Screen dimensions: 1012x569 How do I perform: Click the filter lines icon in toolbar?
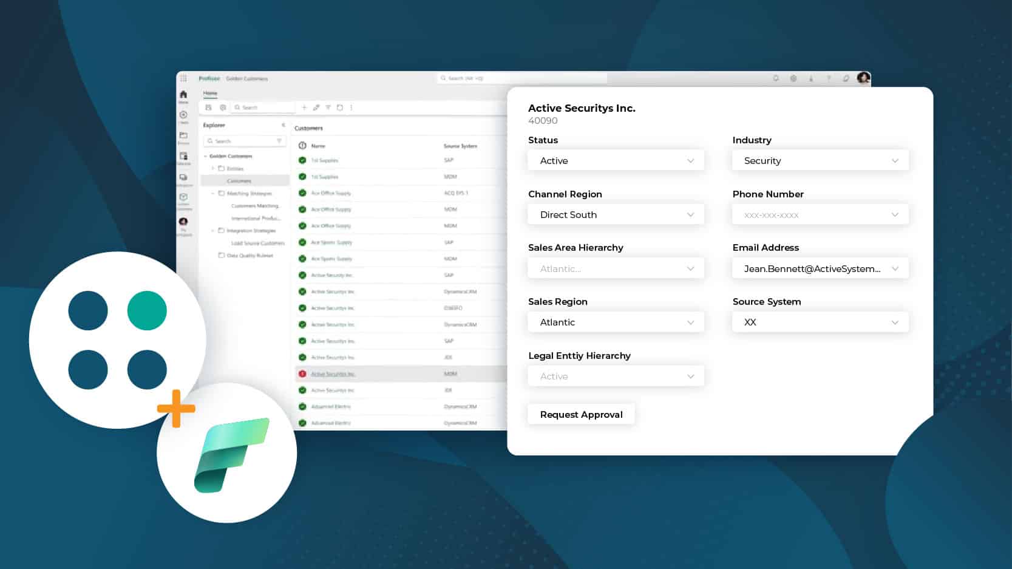coord(328,107)
